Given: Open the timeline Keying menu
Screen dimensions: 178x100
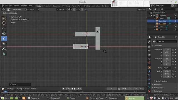Looking at the screenshot, I should 20,89.
